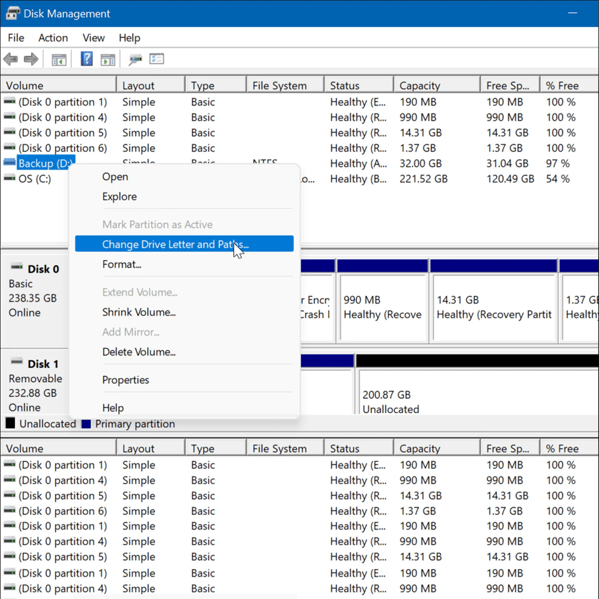Click the disk magnifier icon in the toolbar
Screen dimensions: 599x599
pos(135,60)
